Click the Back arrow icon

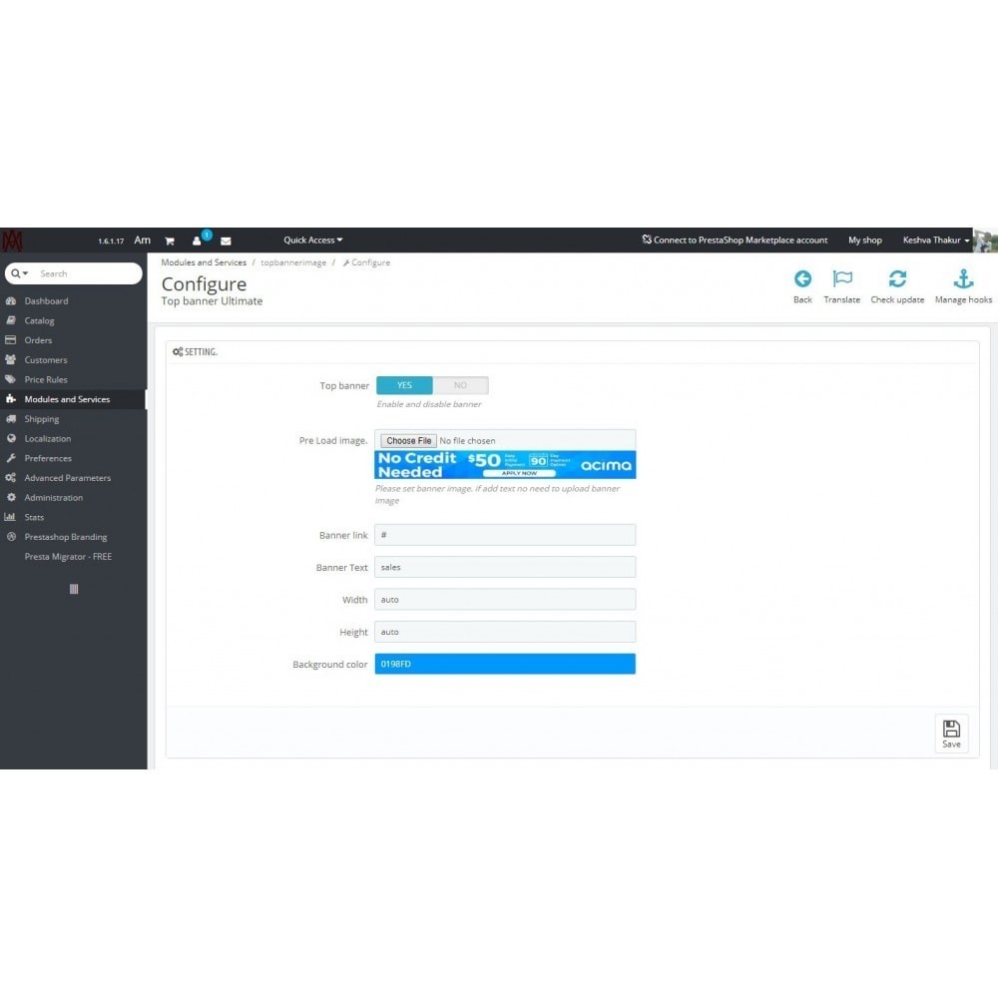pyautogui.click(x=802, y=278)
